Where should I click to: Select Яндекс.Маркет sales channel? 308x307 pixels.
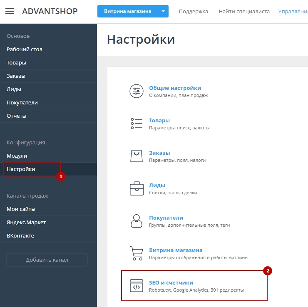(x=26, y=222)
